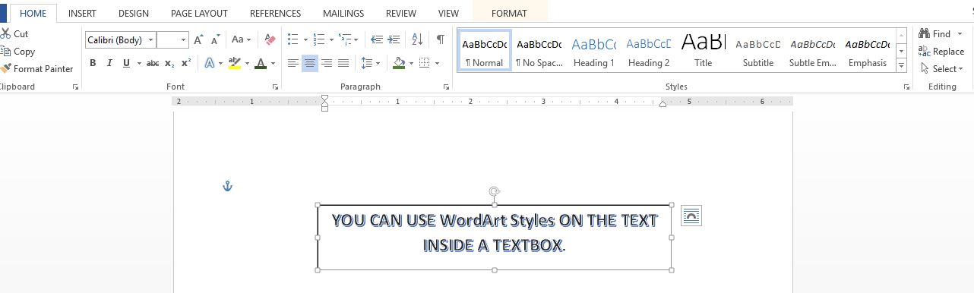974x293 pixels.
Task: Increase paragraph indent
Action: (394, 39)
